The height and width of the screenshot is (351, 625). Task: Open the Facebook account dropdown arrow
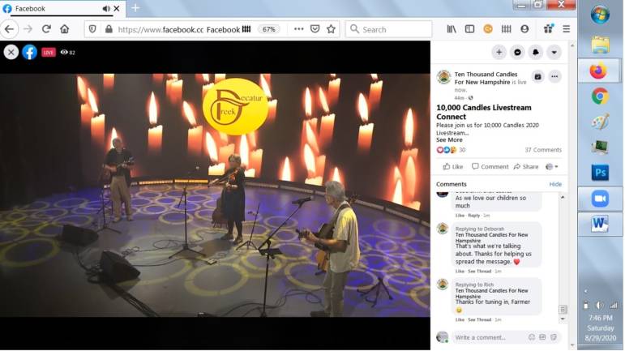554,52
